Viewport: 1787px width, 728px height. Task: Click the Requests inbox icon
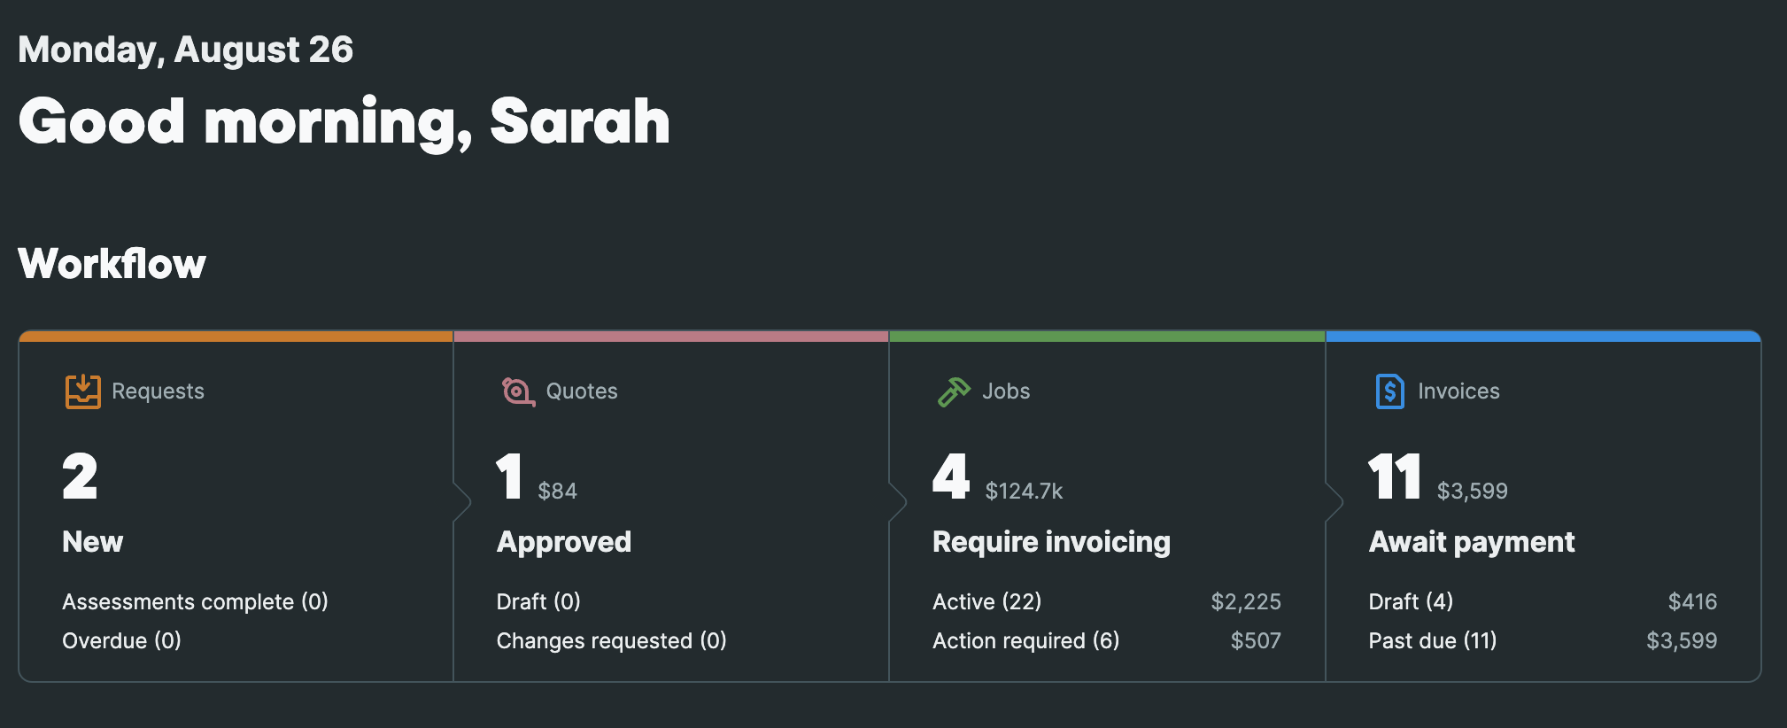pyautogui.click(x=82, y=391)
